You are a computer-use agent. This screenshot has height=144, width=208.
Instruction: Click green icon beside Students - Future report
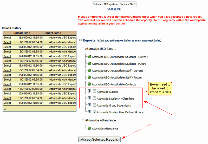pos(89,63)
